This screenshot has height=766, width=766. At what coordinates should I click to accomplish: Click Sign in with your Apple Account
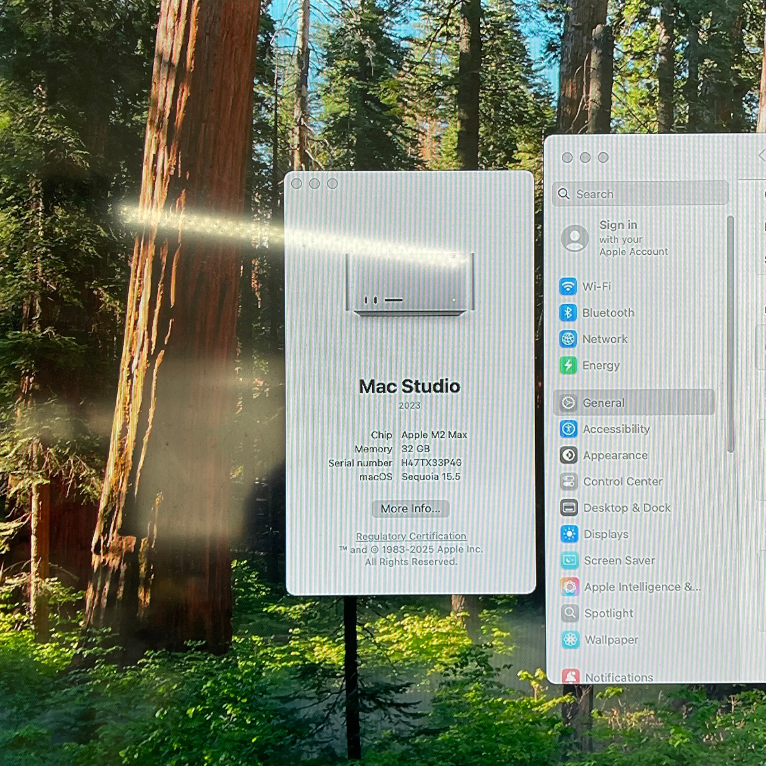(633, 238)
